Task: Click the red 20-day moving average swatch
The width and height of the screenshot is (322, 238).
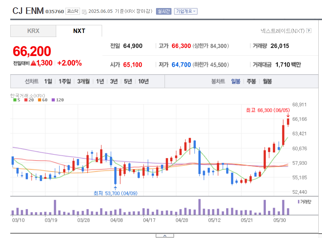Action: [x=26, y=100]
